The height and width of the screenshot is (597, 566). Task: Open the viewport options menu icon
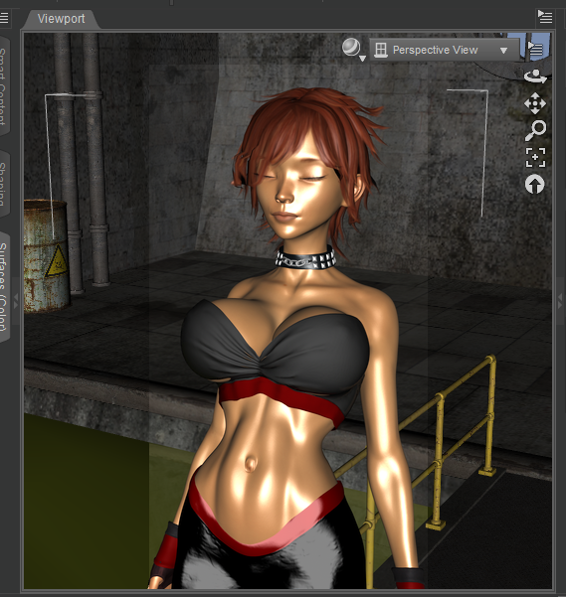[536, 49]
